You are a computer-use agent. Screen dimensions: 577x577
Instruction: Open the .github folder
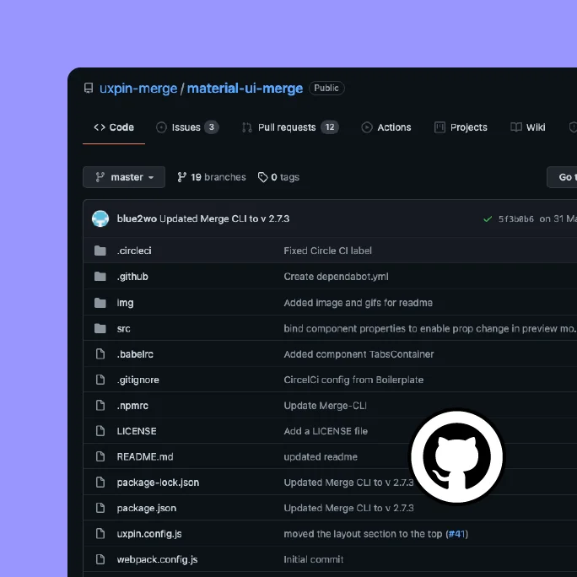point(132,277)
